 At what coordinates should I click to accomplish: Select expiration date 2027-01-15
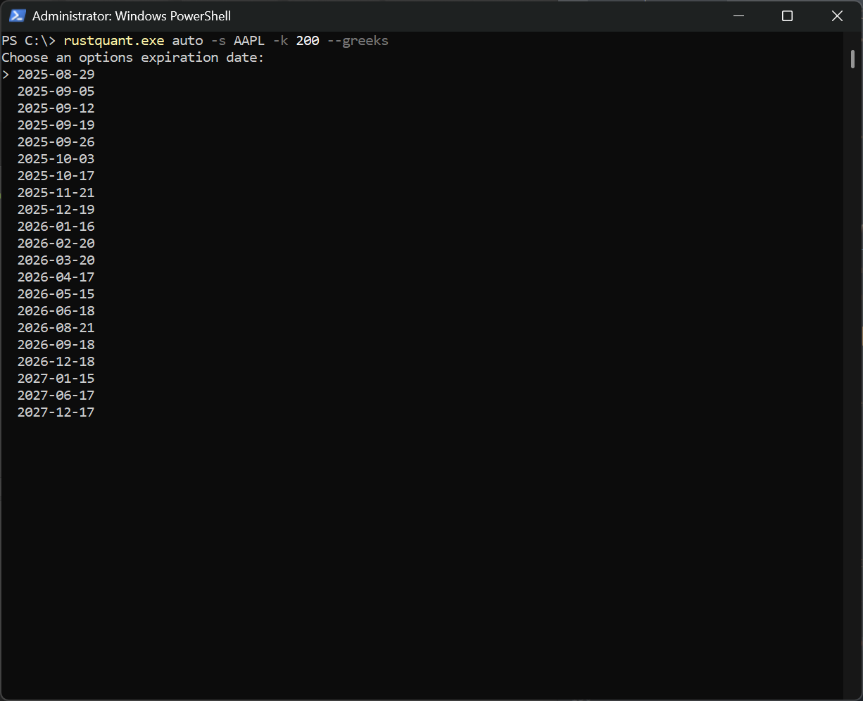click(x=56, y=378)
